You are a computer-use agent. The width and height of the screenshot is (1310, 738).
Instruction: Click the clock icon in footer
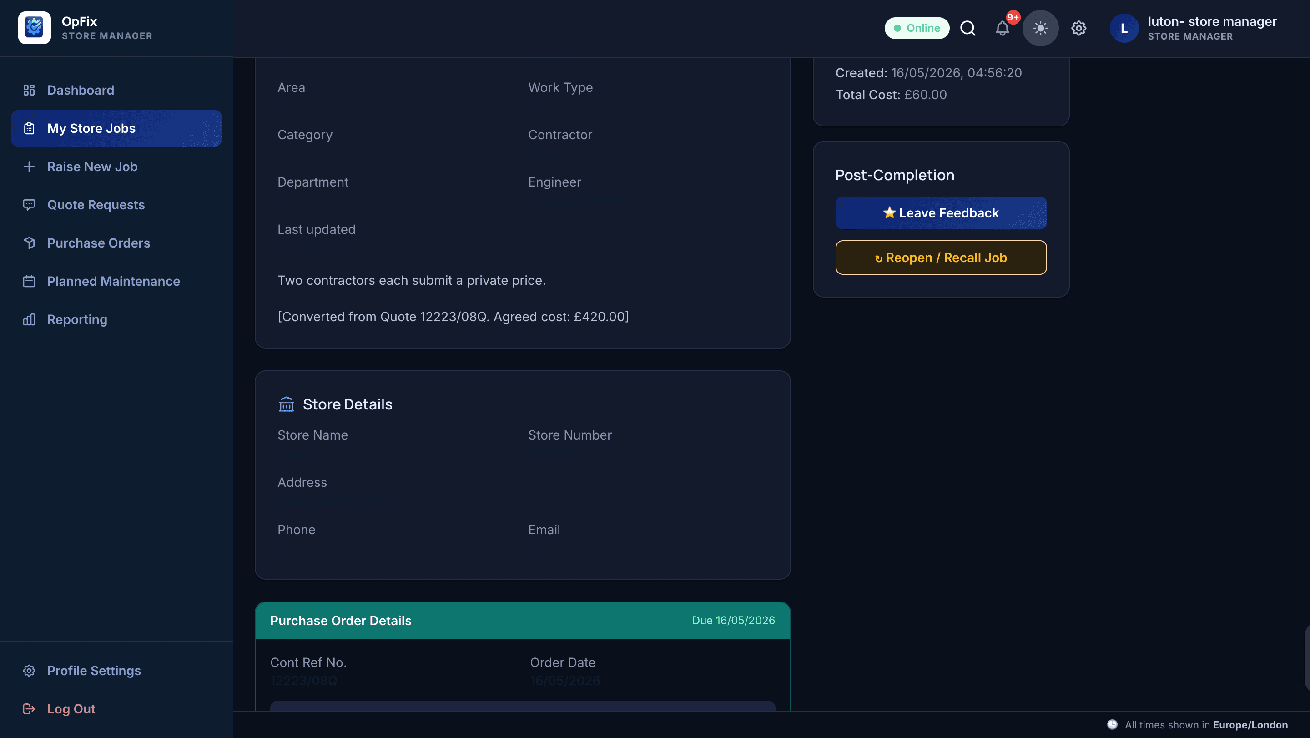pos(1112,724)
